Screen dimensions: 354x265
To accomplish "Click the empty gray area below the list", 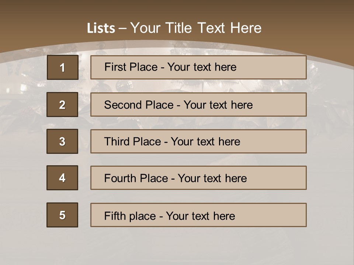I will coord(177,247).
